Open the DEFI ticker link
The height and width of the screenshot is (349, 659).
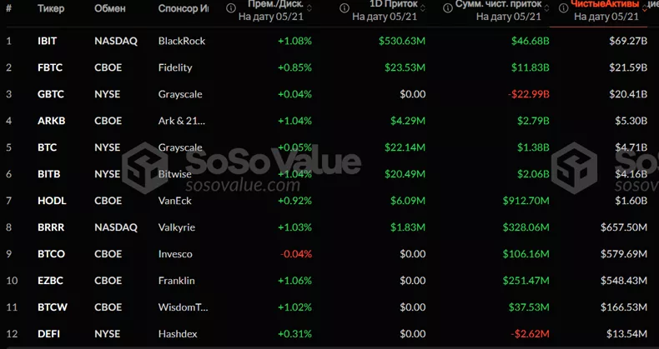[x=48, y=334]
